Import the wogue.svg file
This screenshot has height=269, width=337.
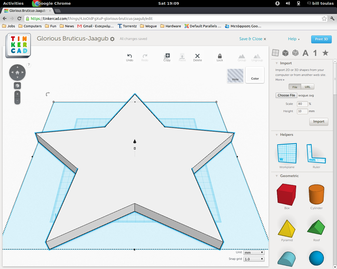click(x=319, y=122)
